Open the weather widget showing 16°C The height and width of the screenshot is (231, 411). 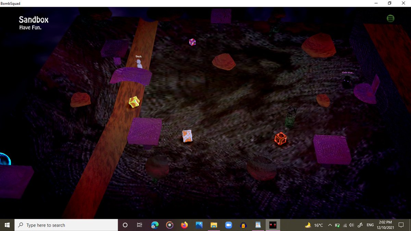(x=314, y=225)
